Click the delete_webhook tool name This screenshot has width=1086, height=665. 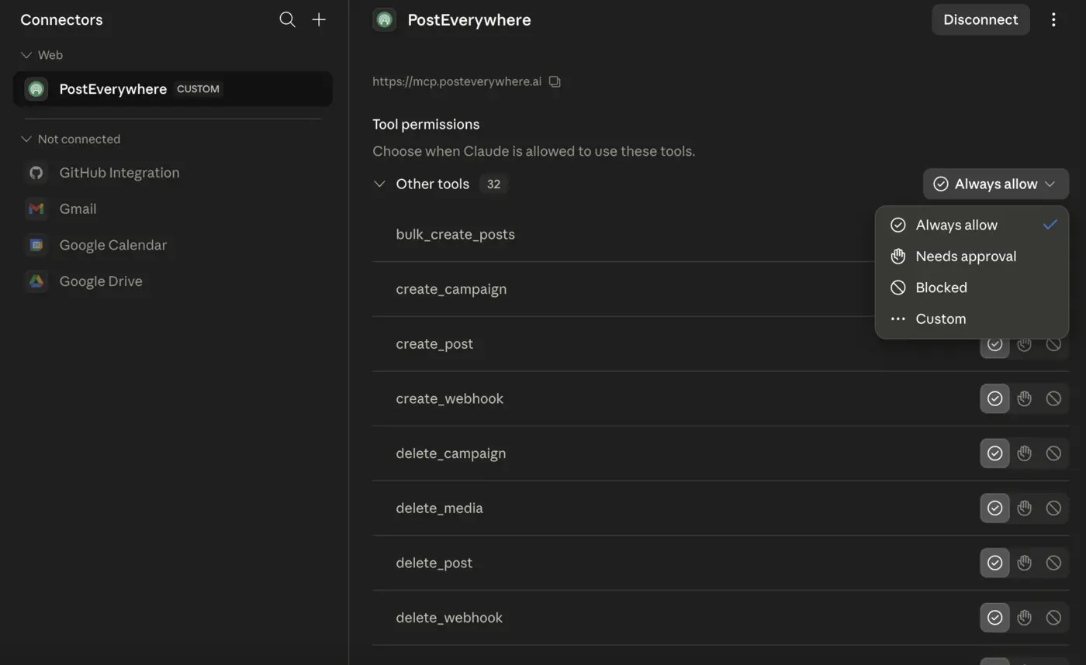(x=449, y=618)
